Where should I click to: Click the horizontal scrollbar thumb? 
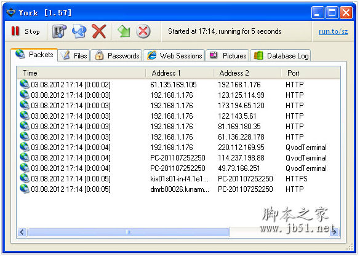point(129,232)
